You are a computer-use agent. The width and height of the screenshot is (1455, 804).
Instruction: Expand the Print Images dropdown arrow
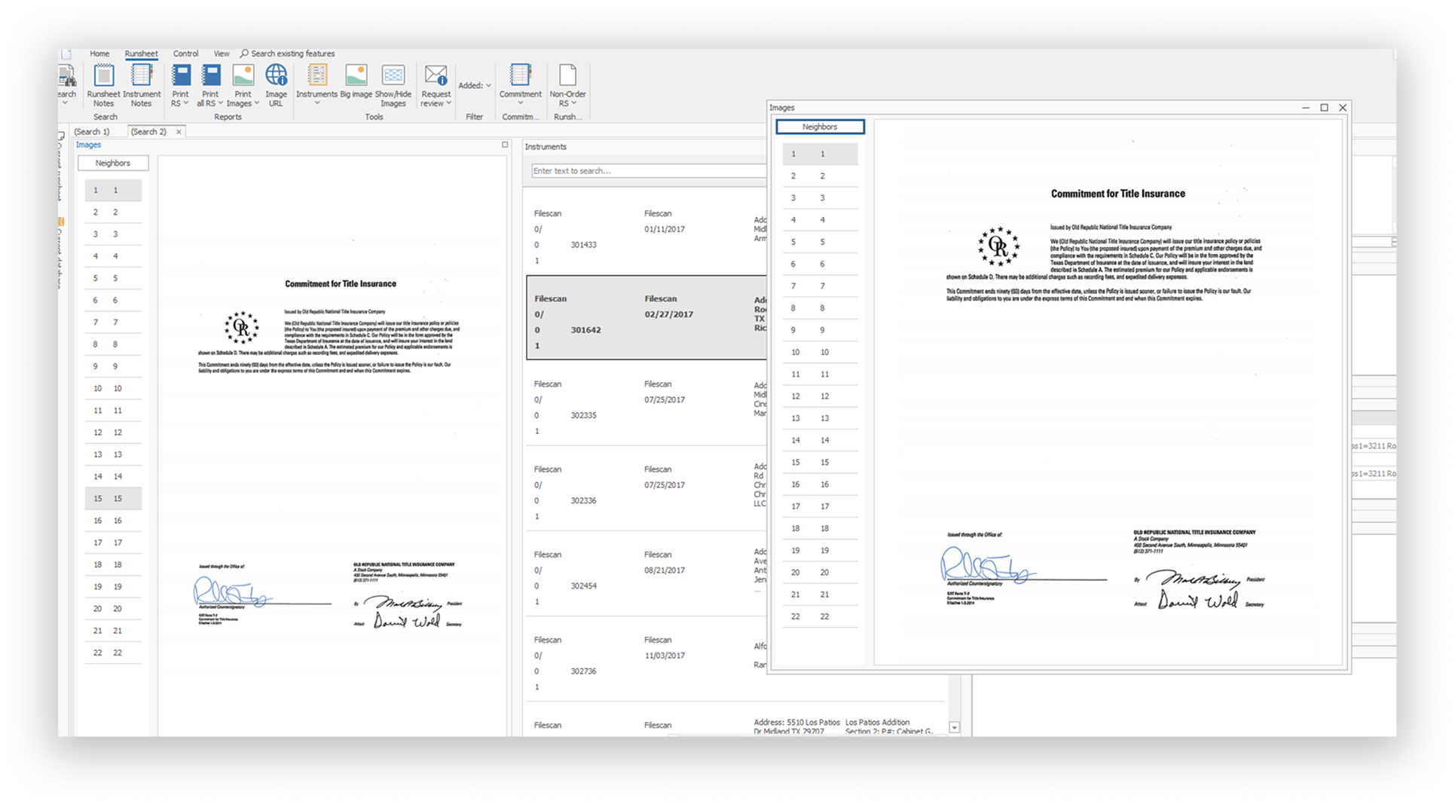pos(257,103)
